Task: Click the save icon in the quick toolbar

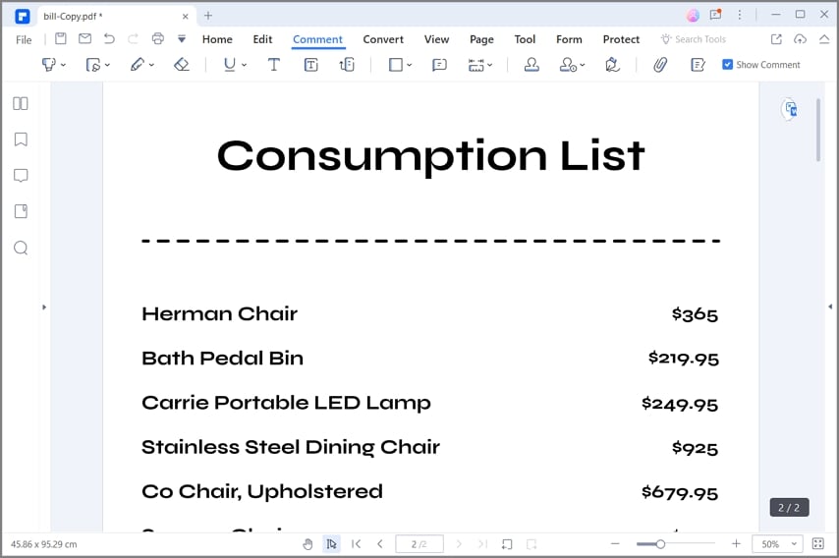Action: pyautogui.click(x=61, y=38)
